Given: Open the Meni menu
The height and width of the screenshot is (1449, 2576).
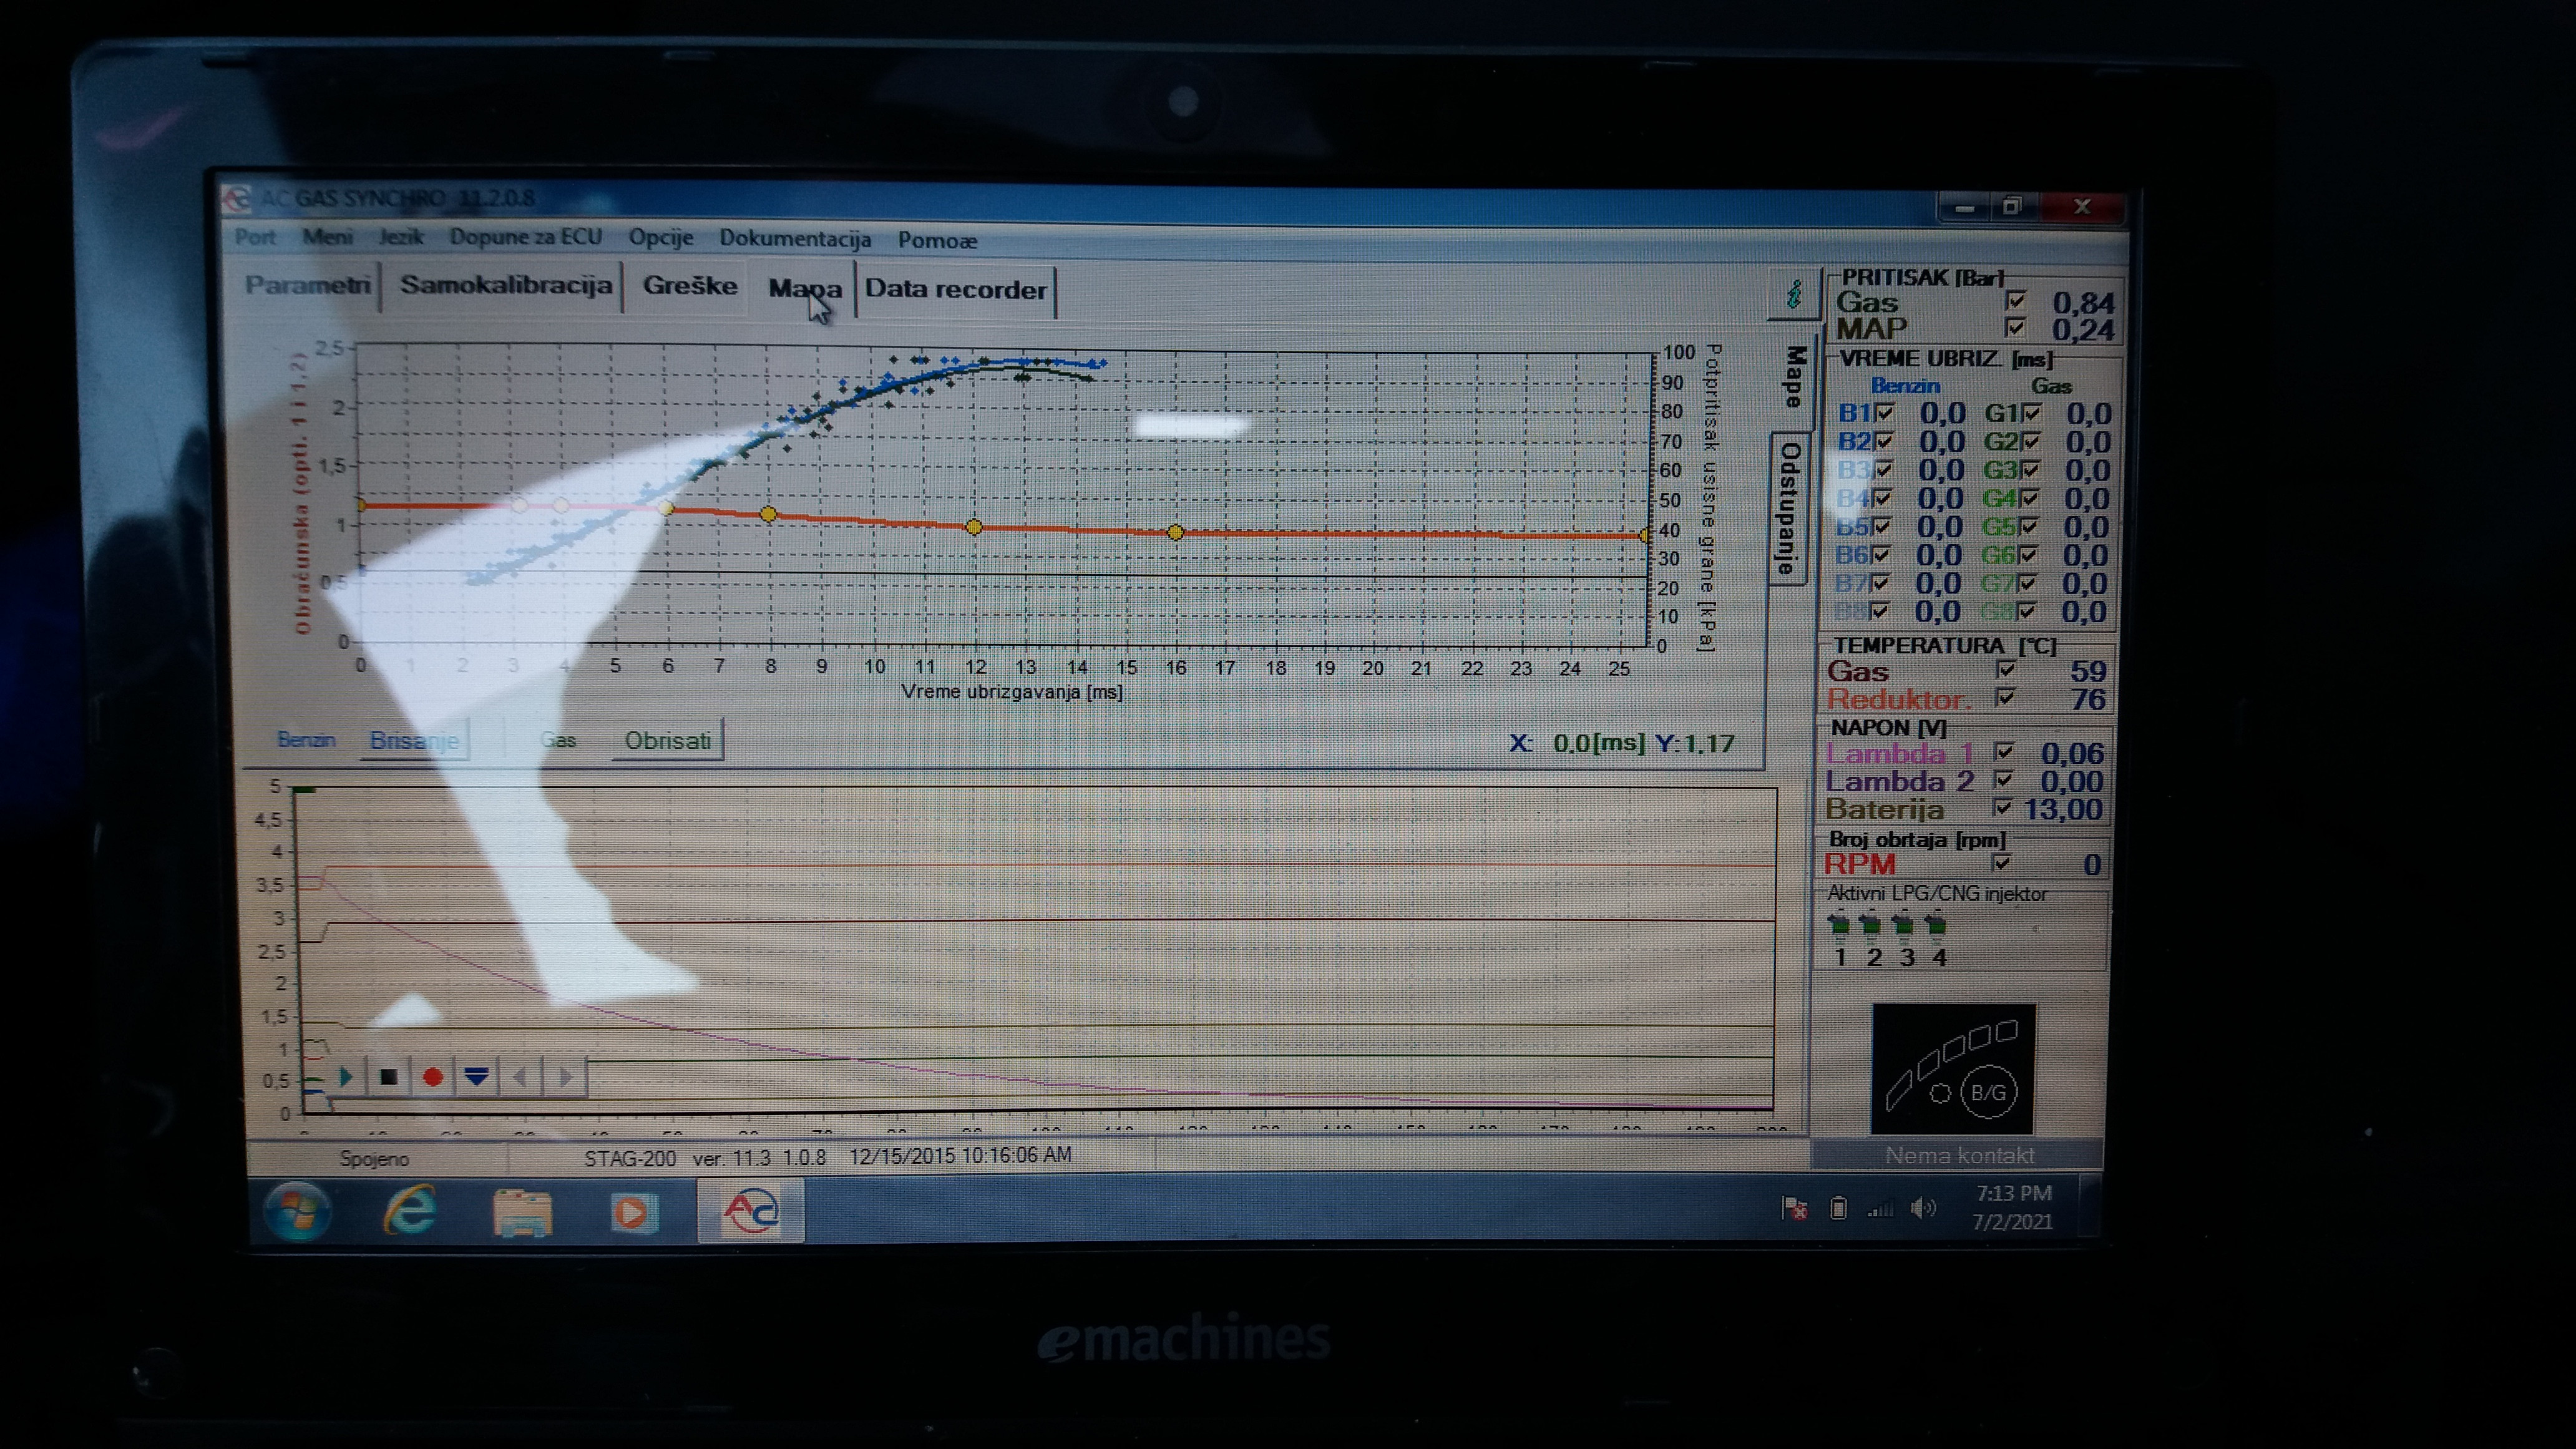Looking at the screenshot, I should point(327,237).
